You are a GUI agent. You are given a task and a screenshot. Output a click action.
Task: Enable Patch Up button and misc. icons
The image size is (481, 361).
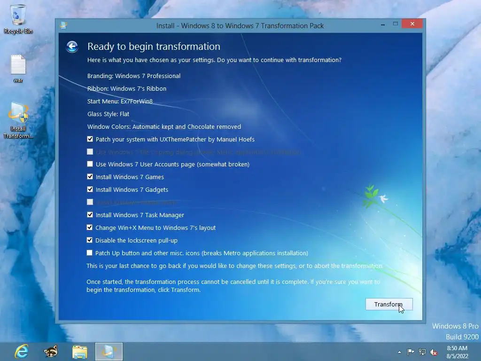pos(90,252)
